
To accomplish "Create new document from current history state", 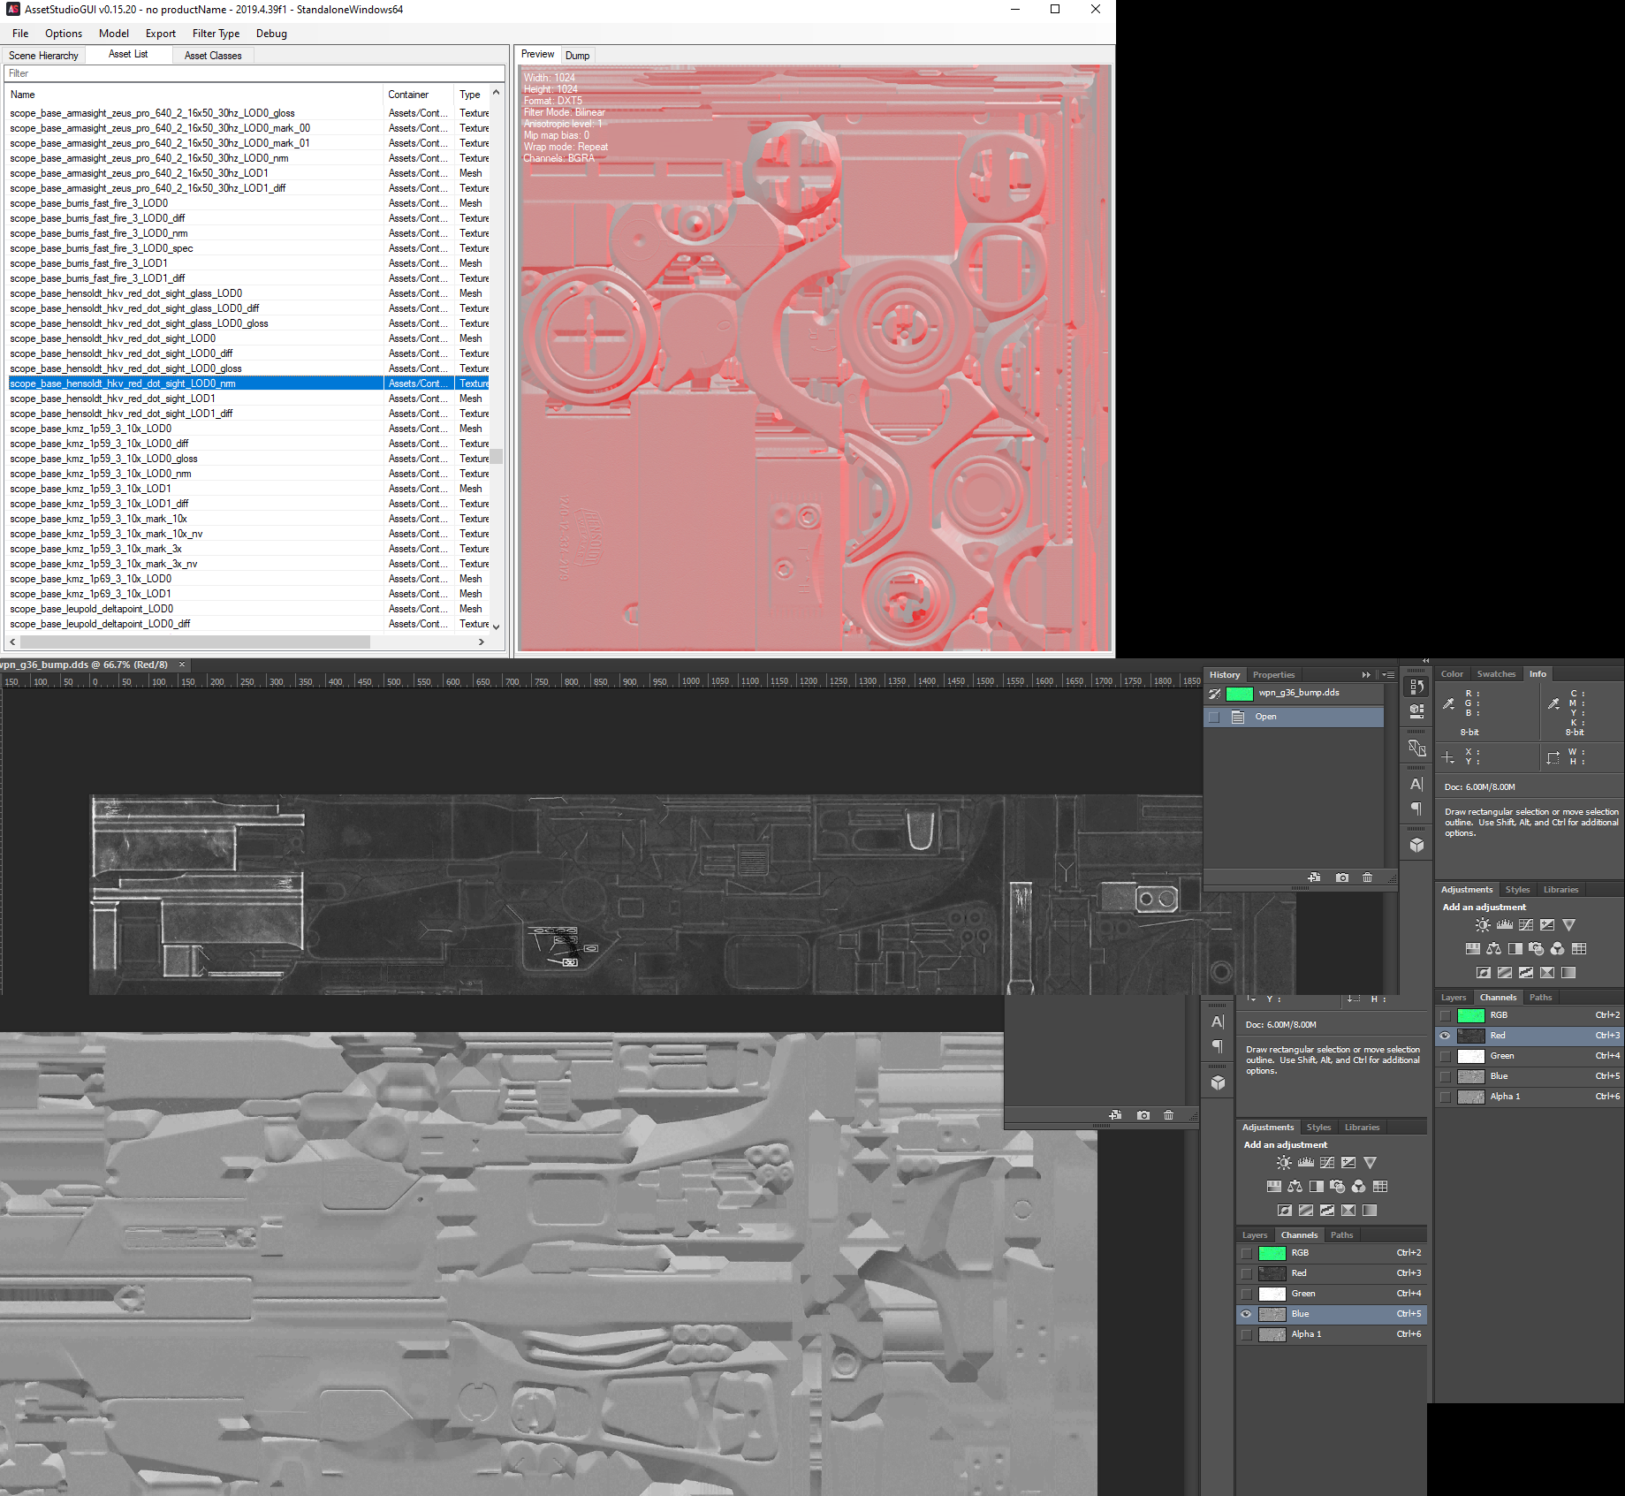I will pos(1315,877).
